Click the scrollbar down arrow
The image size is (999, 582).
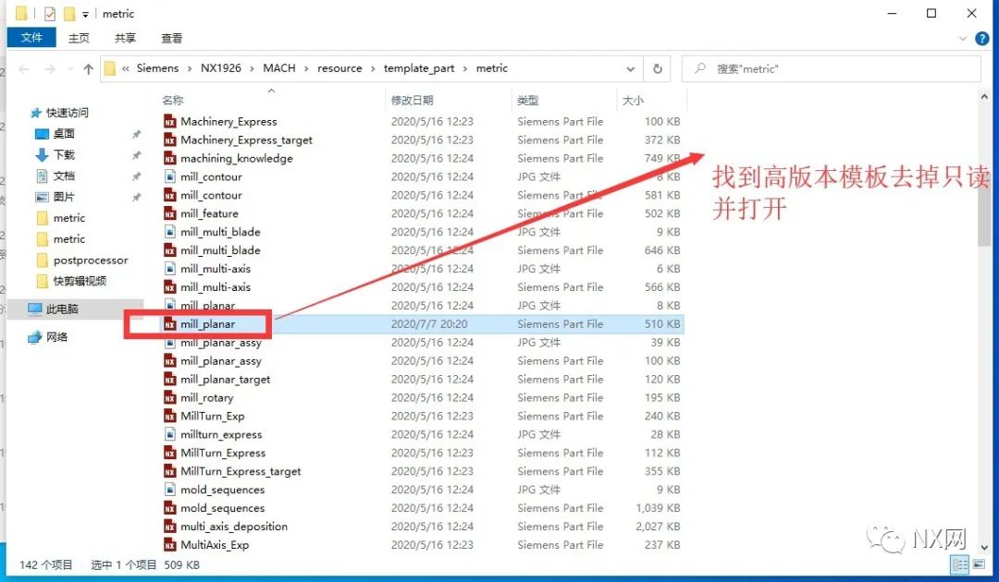[984, 547]
